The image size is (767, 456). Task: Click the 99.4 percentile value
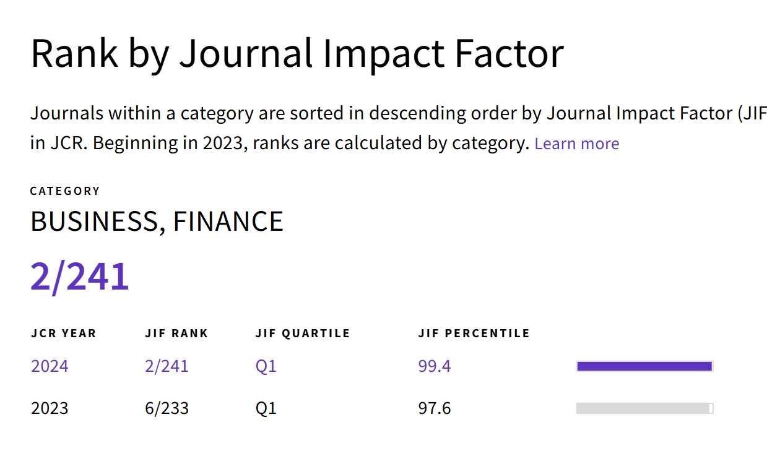[x=434, y=366]
